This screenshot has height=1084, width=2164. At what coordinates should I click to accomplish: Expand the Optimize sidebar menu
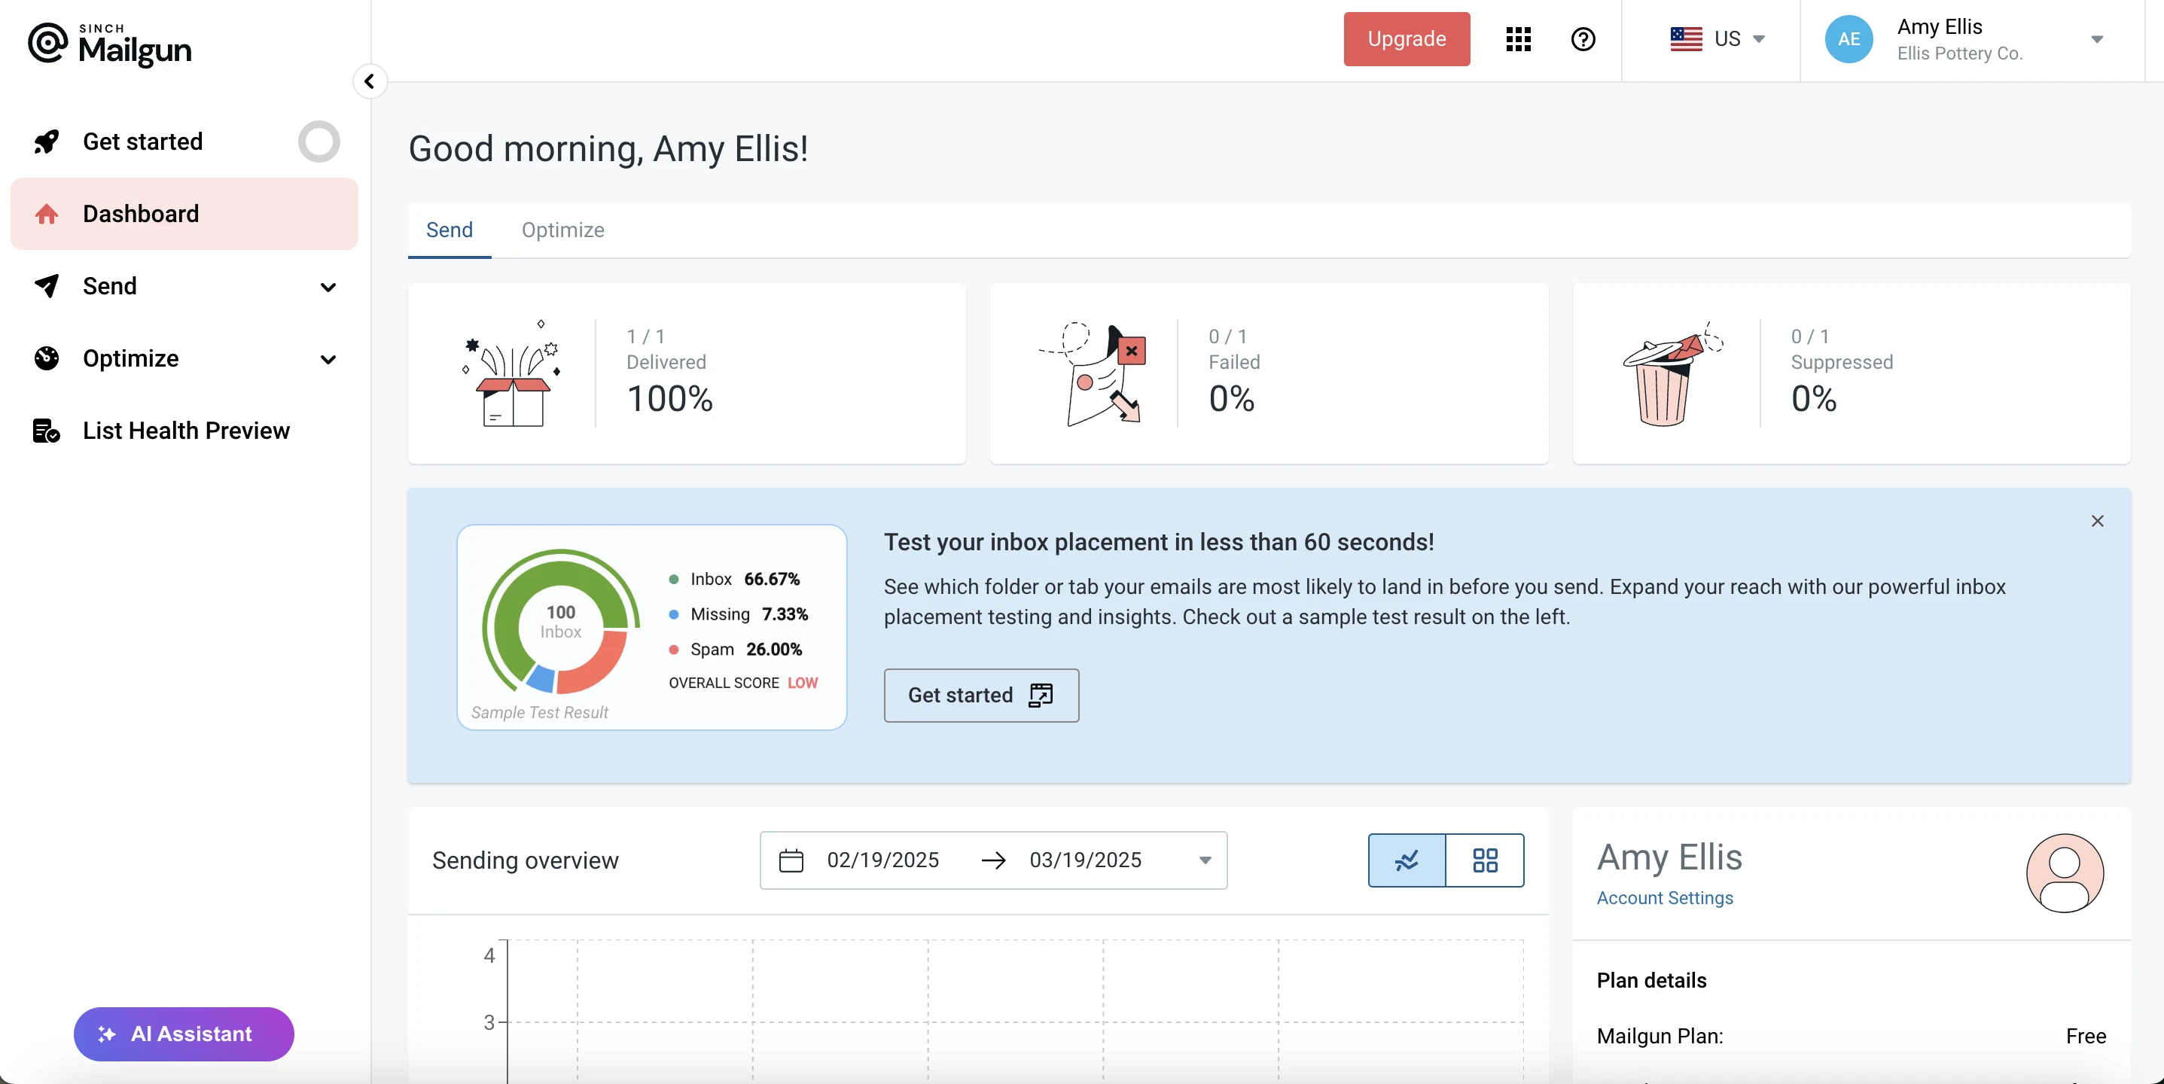pos(328,359)
